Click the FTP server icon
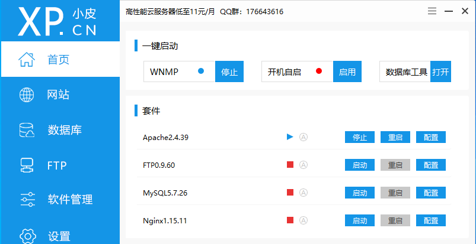Image resolution: width=476 pixels, height=244 pixels. (27, 165)
